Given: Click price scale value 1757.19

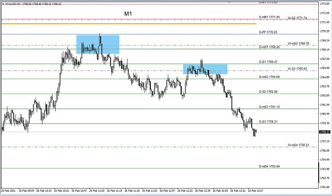Looking at the screenshot, I should click(325, 141).
